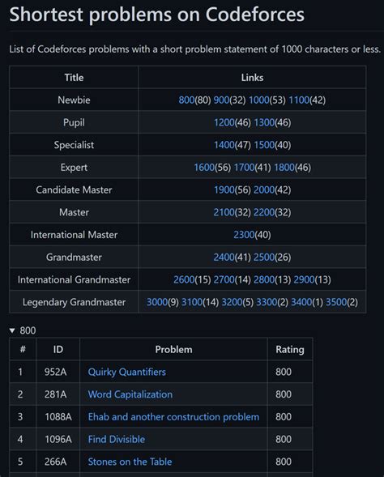
Task: Open the 1900 rating link
Action: coord(224,190)
